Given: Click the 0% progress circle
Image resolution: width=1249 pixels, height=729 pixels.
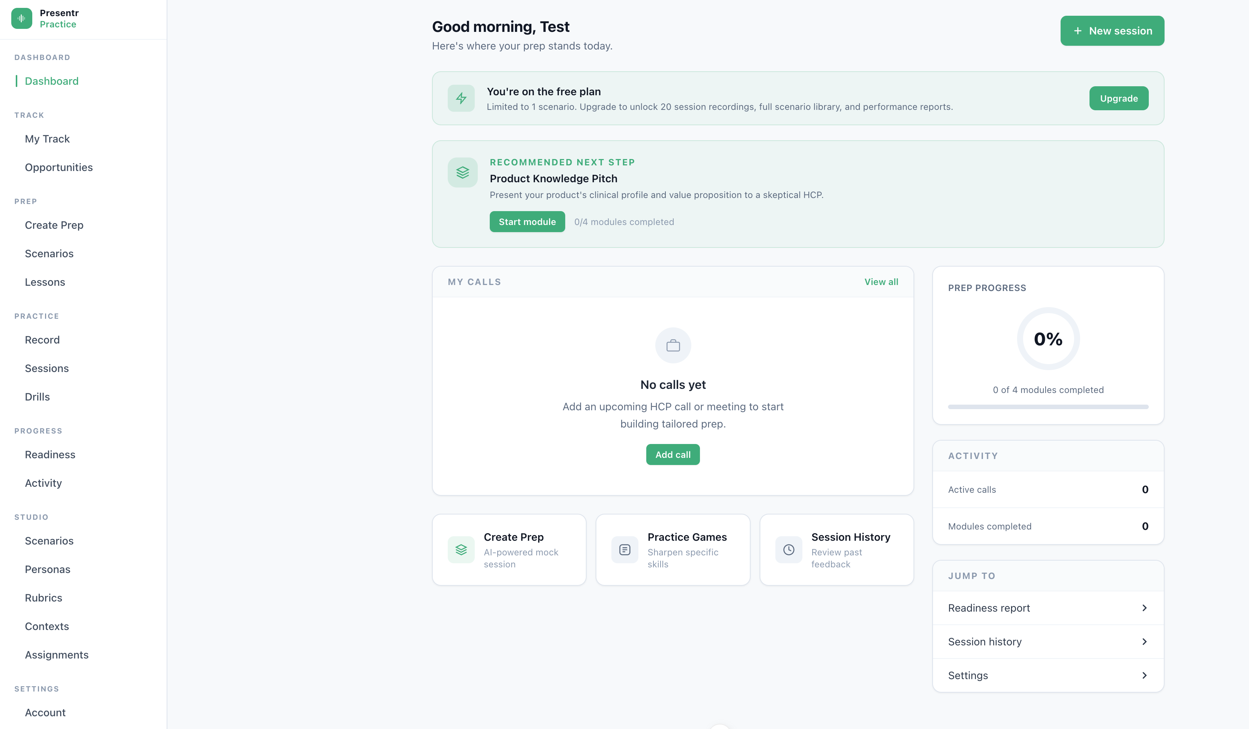Looking at the screenshot, I should click(1048, 339).
